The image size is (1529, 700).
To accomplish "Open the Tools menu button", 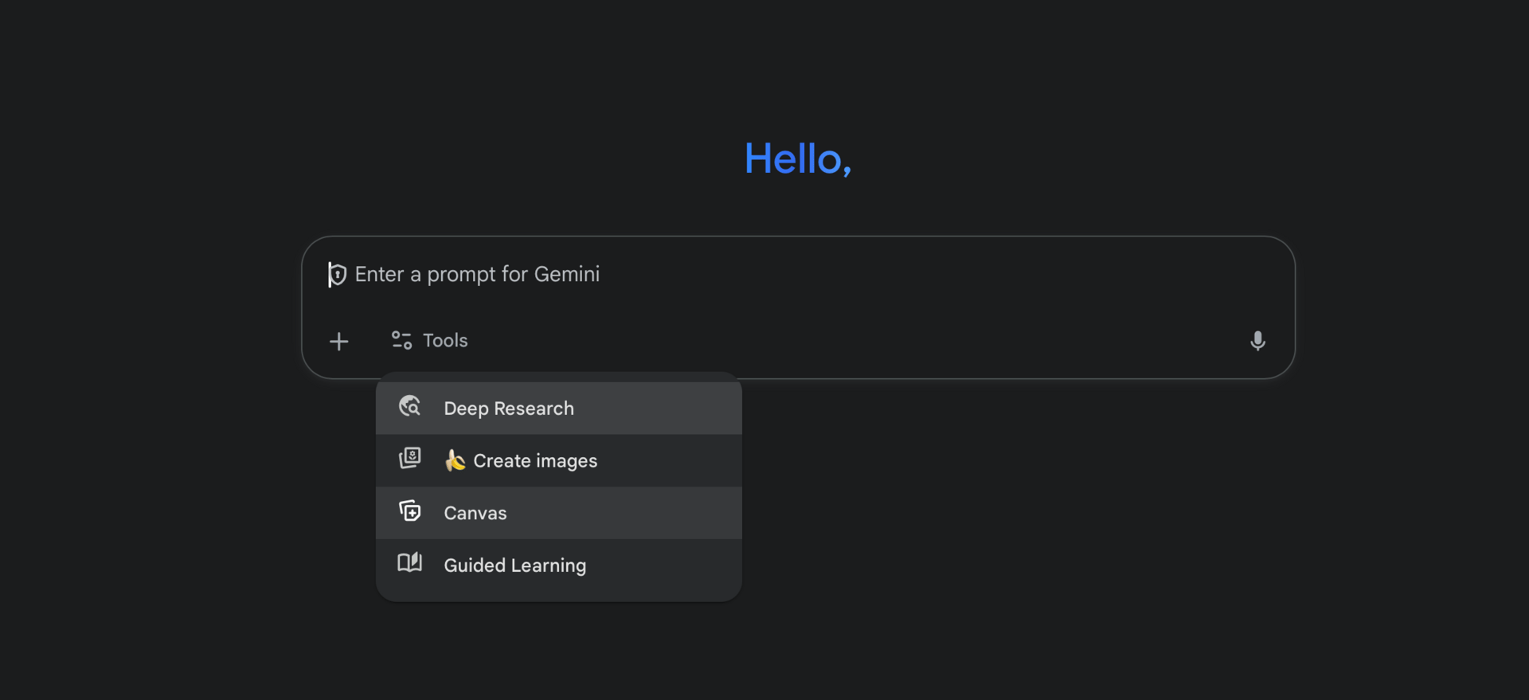I will tap(429, 341).
